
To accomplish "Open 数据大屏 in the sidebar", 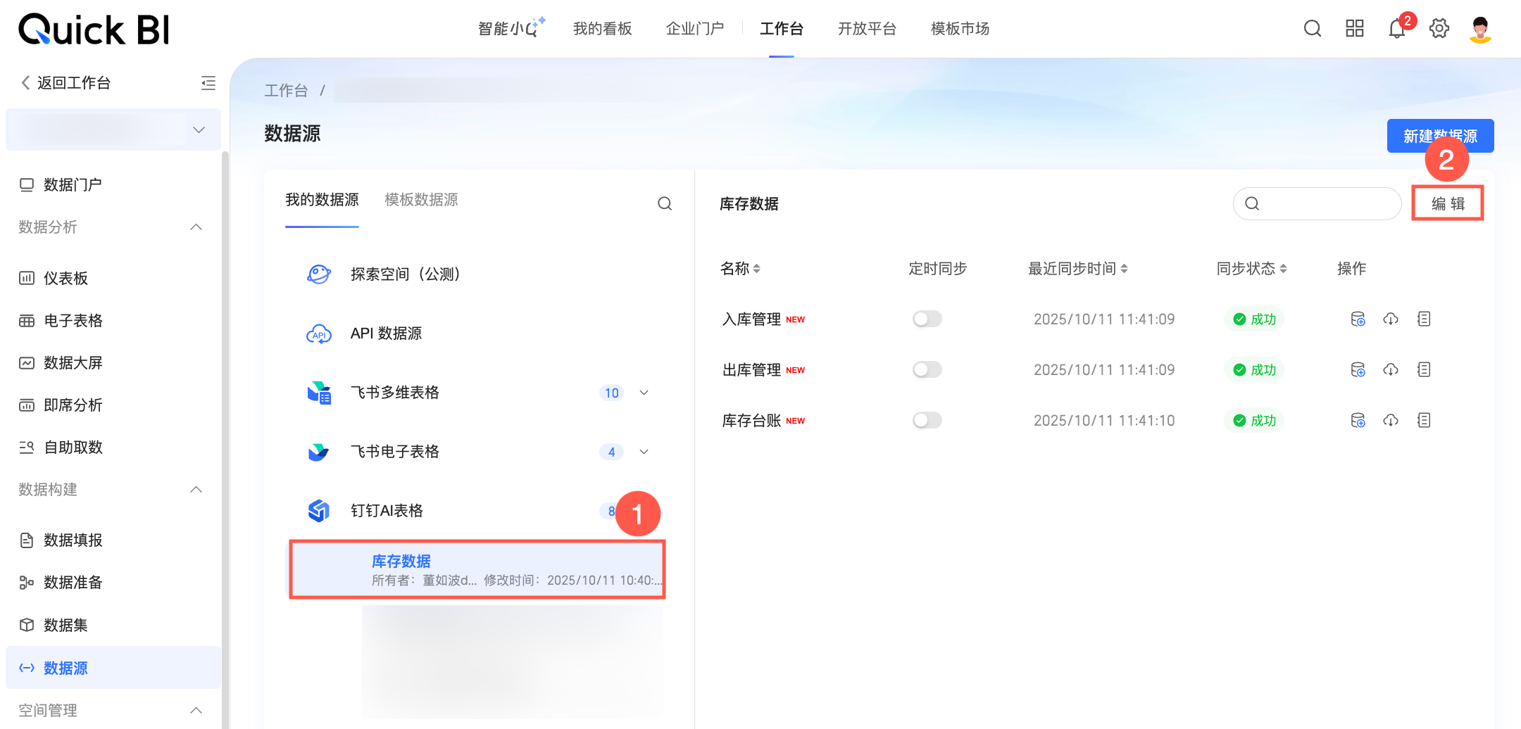I will [x=73, y=363].
